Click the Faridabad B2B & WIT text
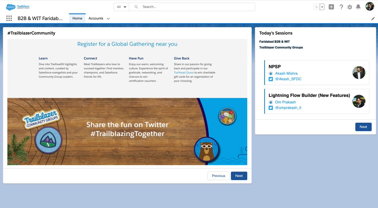 [x=274, y=42]
